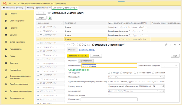Select the В аренде radio button
Image resolution: width=182 pixels, height=105 pixels.
109,73
